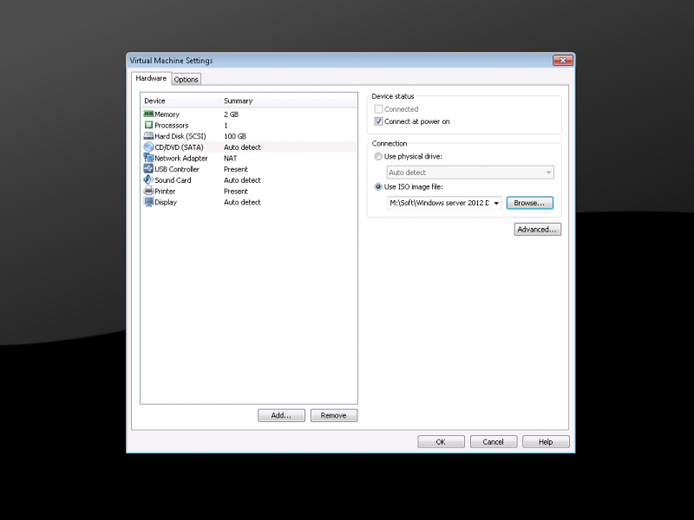Viewport: 694px width, 520px height.
Task: Select Use ISO image file option
Action: 378,186
